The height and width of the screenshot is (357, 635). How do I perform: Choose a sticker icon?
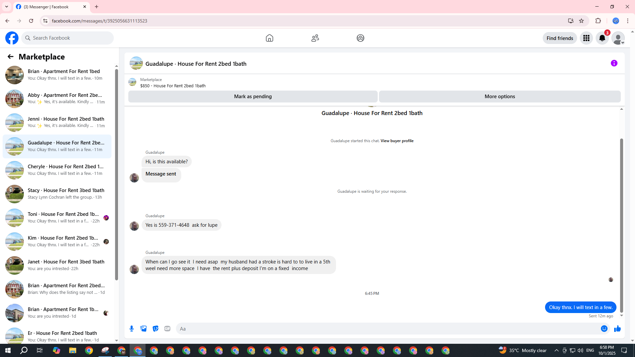(155, 329)
